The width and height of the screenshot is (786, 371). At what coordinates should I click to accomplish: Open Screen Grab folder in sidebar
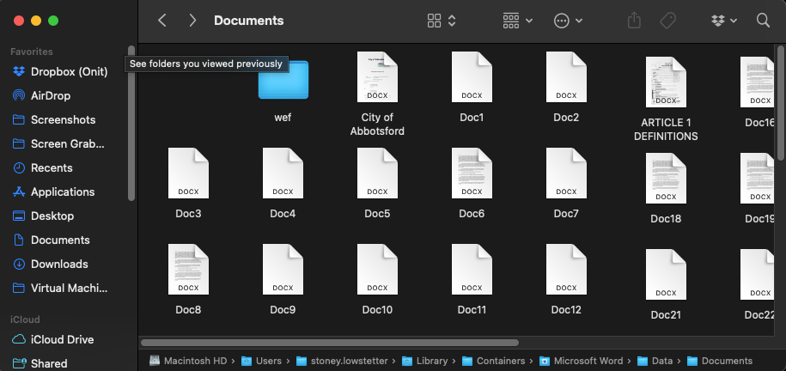pos(58,144)
